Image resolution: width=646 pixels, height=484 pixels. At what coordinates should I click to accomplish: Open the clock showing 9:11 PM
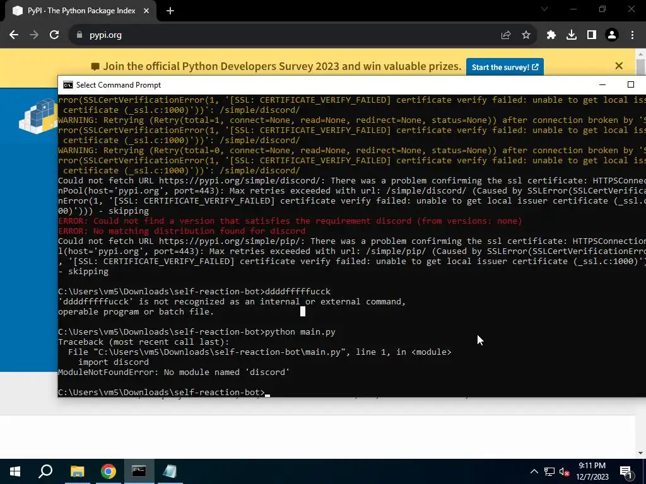(592, 471)
